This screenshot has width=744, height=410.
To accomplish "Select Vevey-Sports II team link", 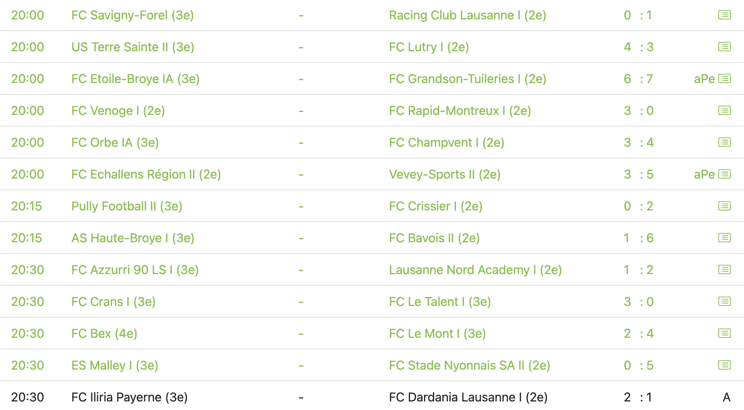I will pos(444,174).
